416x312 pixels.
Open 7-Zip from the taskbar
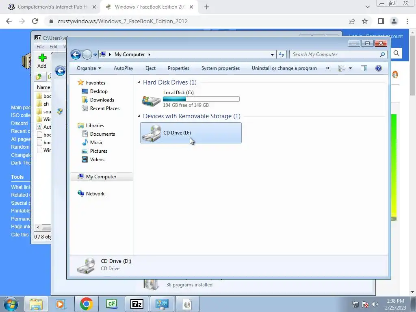(137, 304)
